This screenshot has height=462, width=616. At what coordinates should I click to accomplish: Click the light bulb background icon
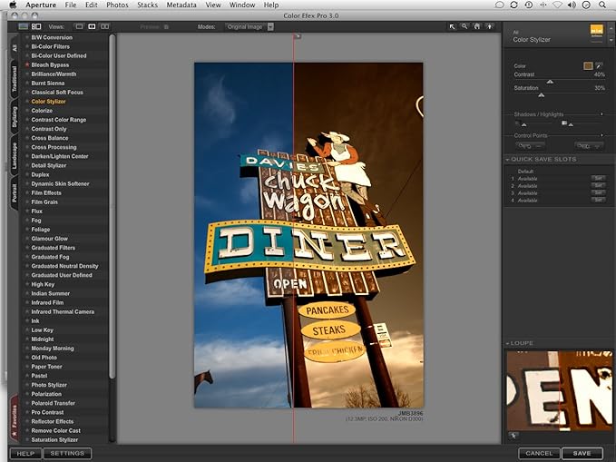tap(489, 27)
